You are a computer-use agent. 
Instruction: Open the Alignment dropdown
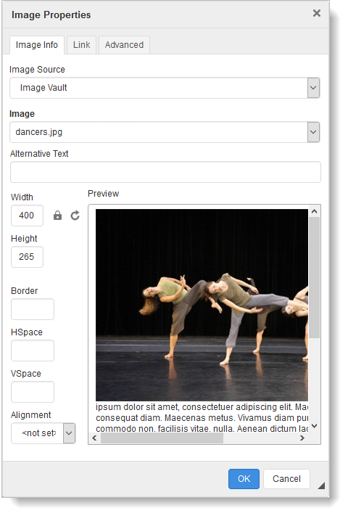tap(69, 433)
